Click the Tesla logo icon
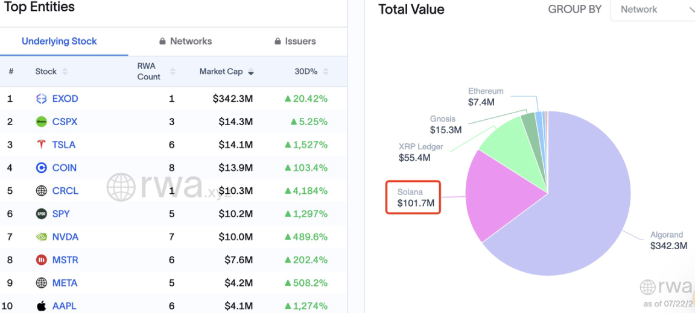The width and height of the screenshot is (695, 313). 41,144
